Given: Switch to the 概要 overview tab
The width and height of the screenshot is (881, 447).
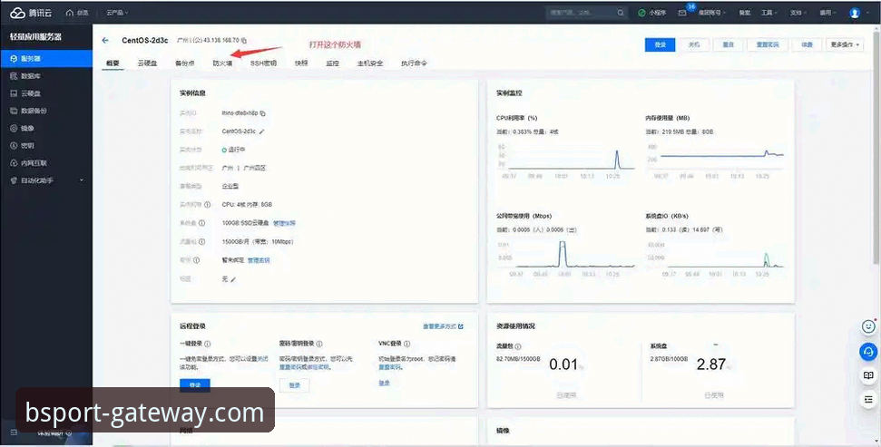Looking at the screenshot, I should (x=113, y=63).
